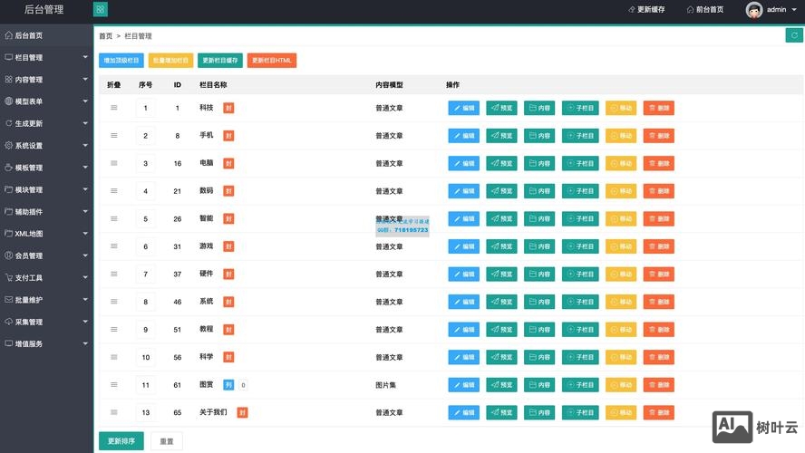Viewport: 805px width, 453px height.
Task: Open the admin user dropdown arrow
Action: pyautogui.click(x=794, y=10)
